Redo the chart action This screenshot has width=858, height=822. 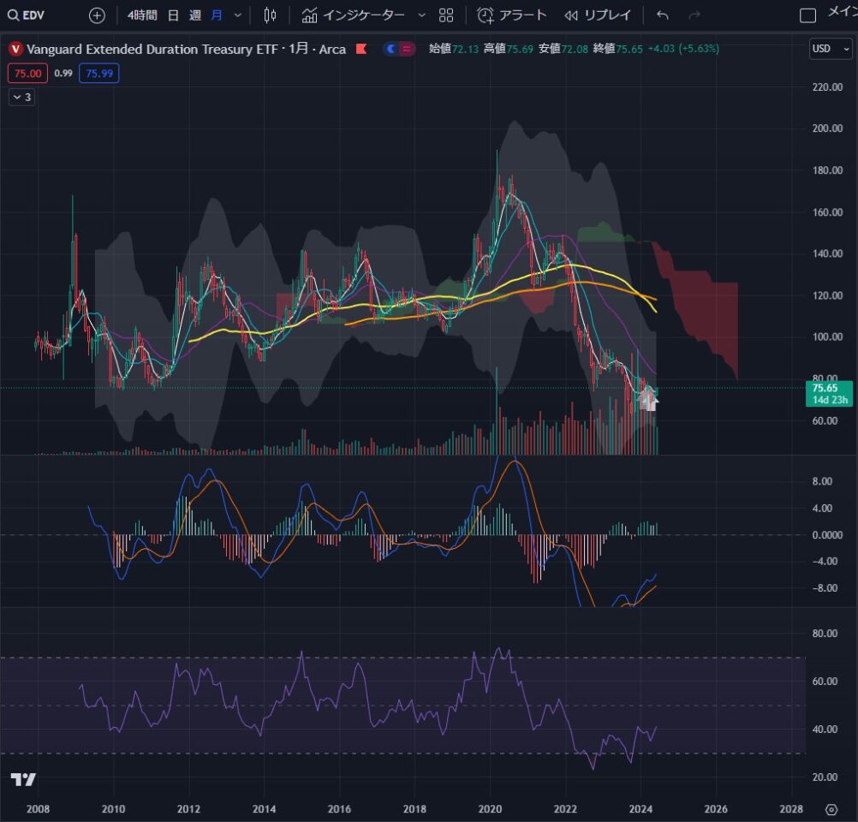(x=694, y=15)
